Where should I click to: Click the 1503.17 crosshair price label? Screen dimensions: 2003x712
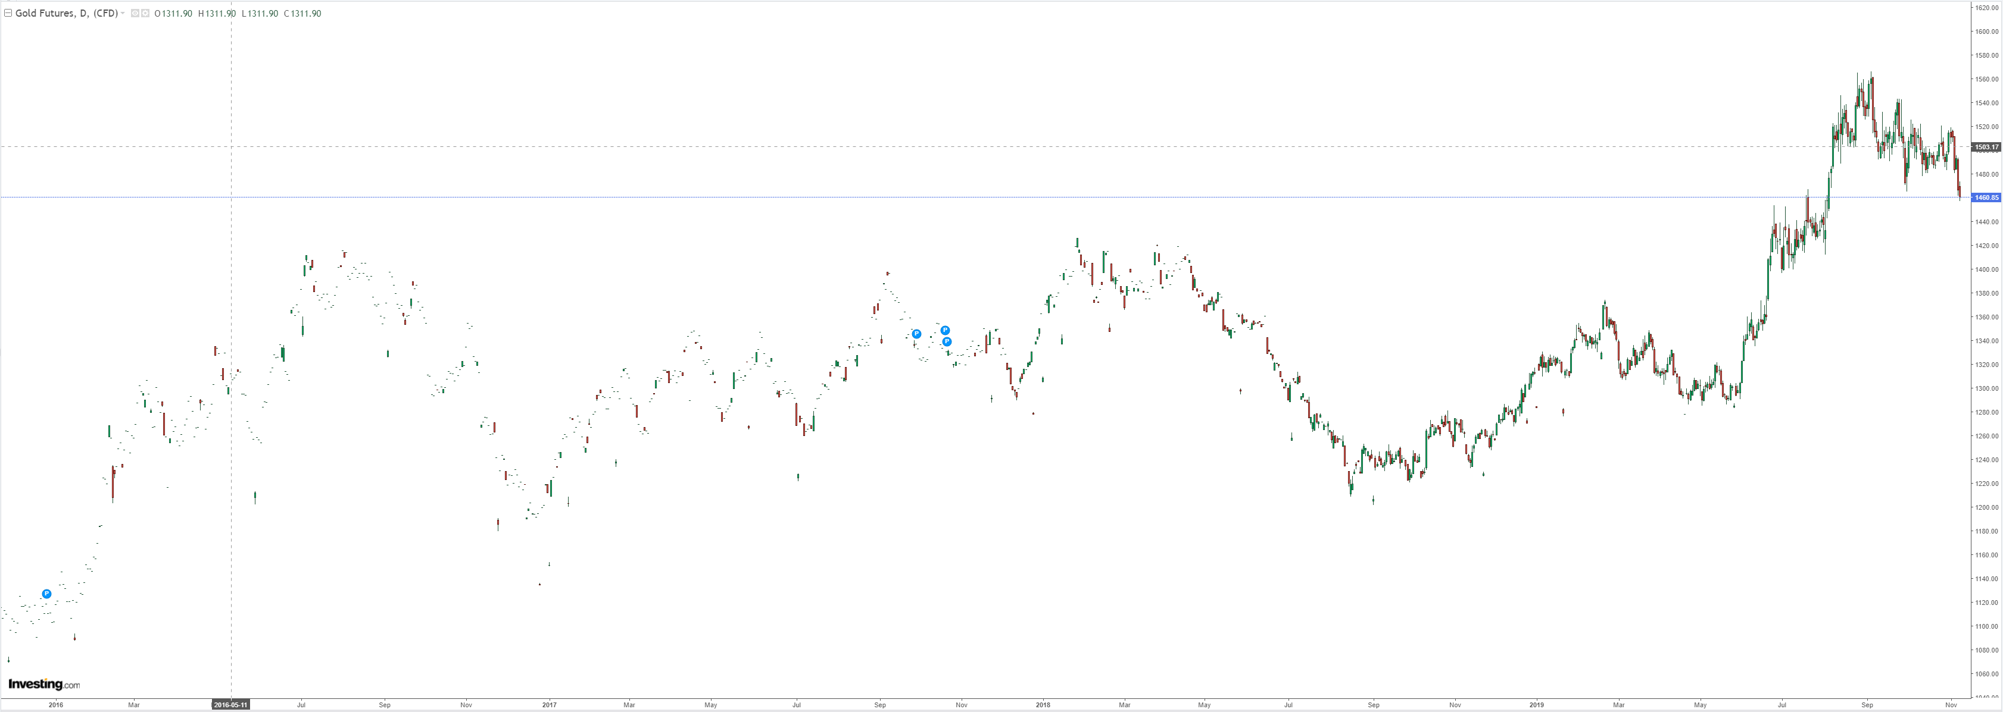[1987, 147]
